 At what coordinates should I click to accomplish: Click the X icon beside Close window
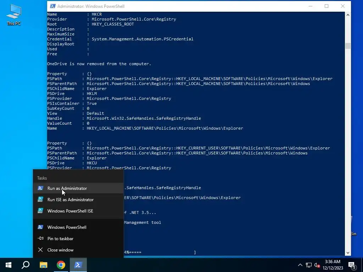40,250
